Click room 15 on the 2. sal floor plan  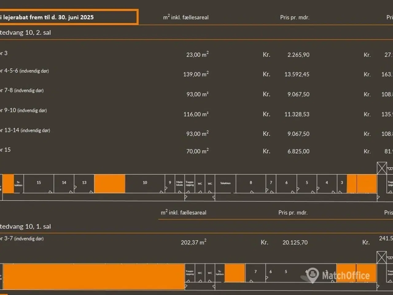[x=39, y=183]
